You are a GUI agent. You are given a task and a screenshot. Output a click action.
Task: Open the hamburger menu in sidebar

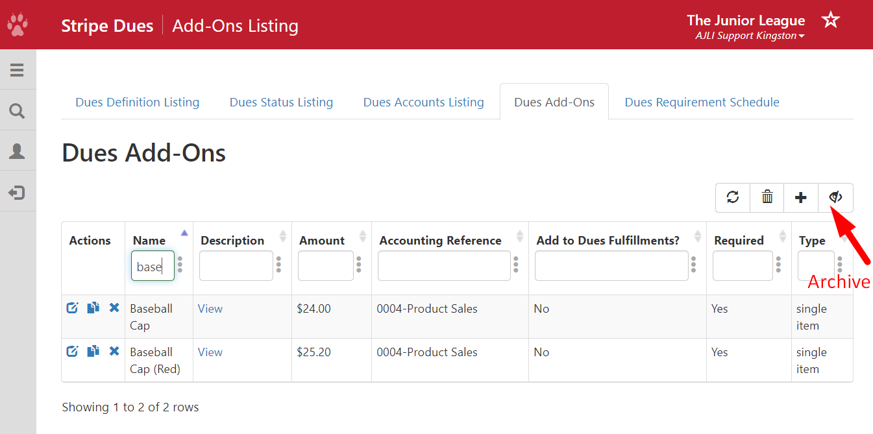point(18,70)
